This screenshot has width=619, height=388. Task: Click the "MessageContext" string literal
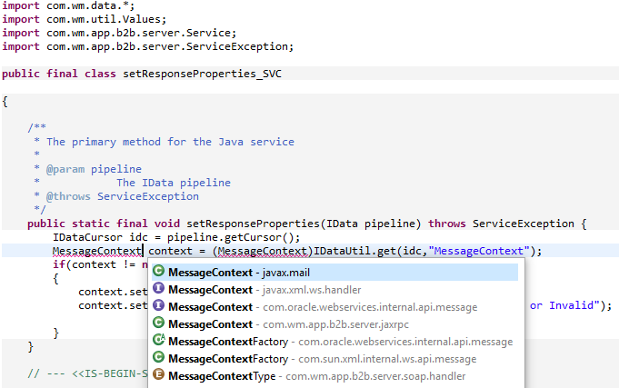(x=481, y=251)
